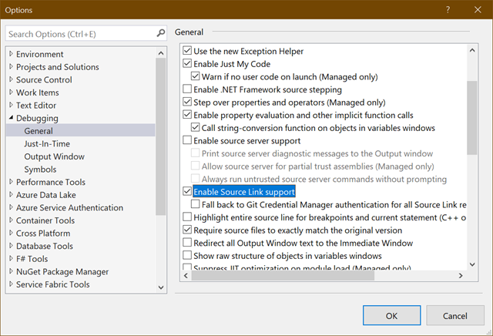The image size is (493, 336).
Task: Uncheck Use the new Exception Helper
Action: pos(187,50)
